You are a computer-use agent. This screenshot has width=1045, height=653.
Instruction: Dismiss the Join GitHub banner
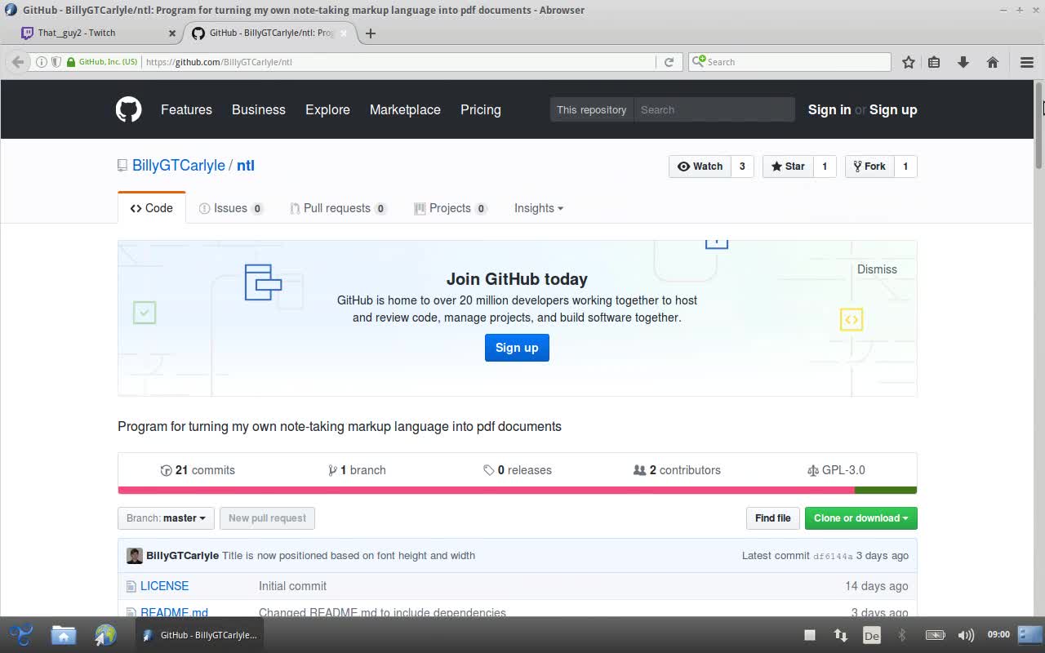[x=877, y=269]
